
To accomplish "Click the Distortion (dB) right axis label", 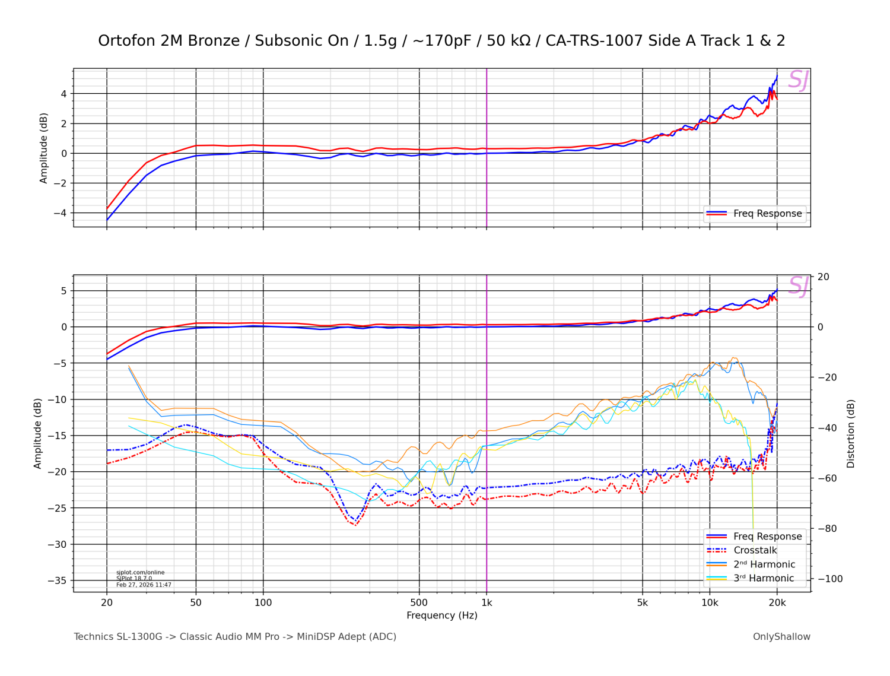I will 851,433.
